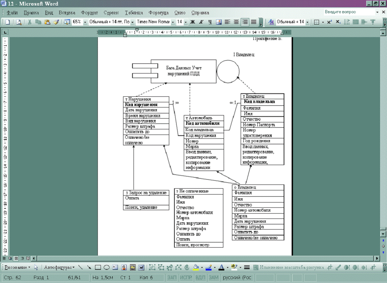Toggle Bold formatting (Ж)
Viewport: 387px width, 283px height.
tap(193, 22)
